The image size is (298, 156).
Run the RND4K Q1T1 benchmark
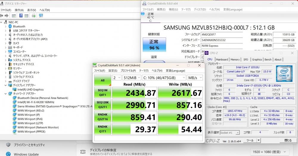(x=103, y=129)
